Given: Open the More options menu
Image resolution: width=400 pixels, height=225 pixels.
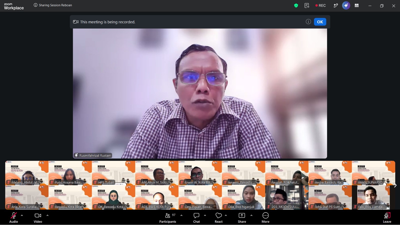Looking at the screenshot, I should [265, 218].
